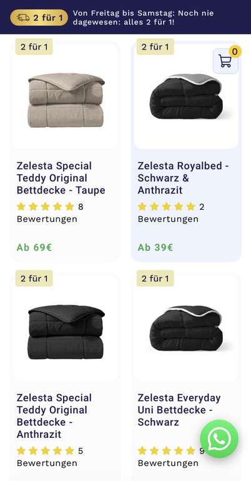The height and width of the screenshot is (481, 251).
Task: Open the Everyday Uni Schwarz blanket image
Action: coord(186,328)
